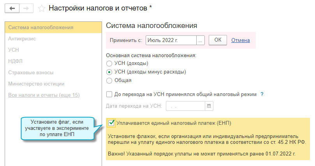
Task: Click the question mark help icon
Action: (x=262, y=94)
